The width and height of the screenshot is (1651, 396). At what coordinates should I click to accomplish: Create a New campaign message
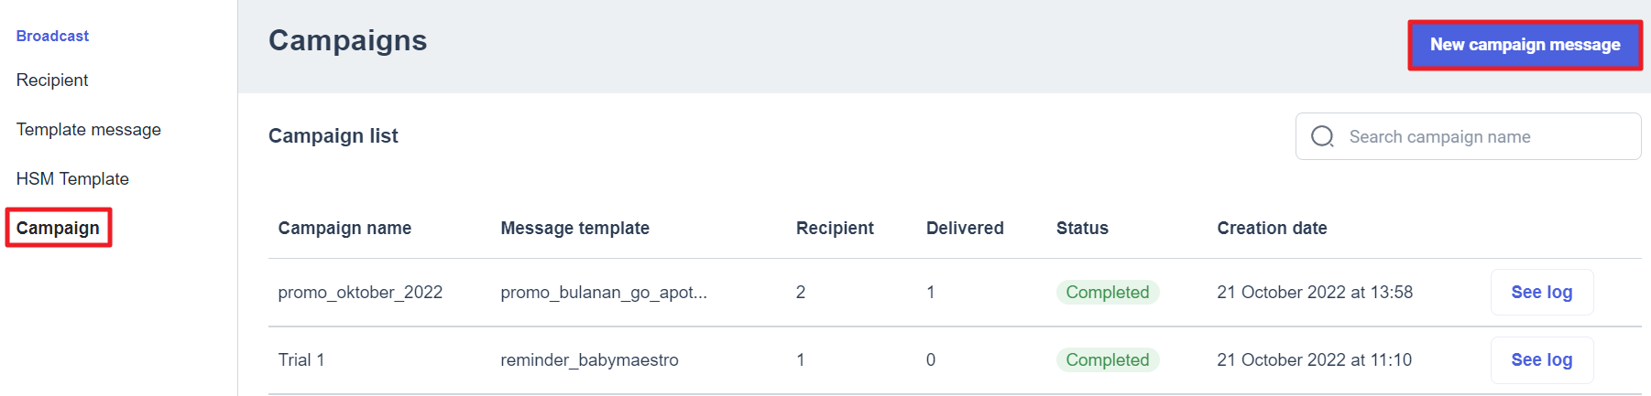(1525, 45)
